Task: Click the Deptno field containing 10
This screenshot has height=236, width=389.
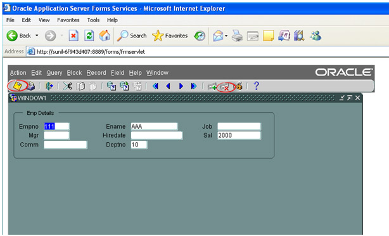Action: coord(139,145)
